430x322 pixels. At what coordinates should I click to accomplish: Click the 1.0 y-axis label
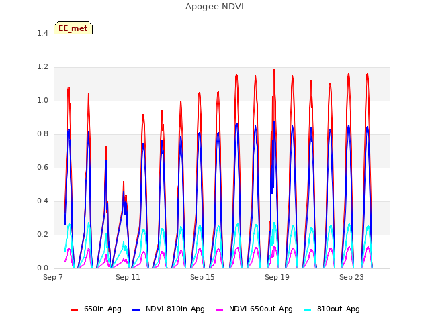[x=42, y=101]
